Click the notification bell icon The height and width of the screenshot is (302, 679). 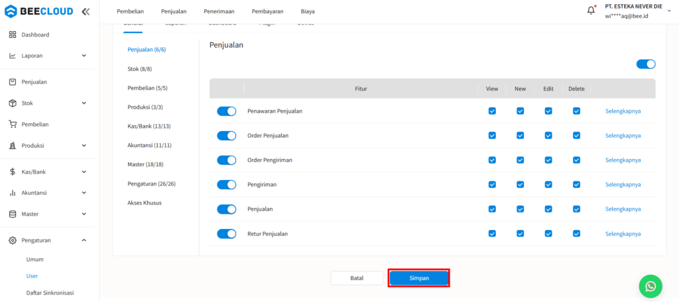coord(591,11)
